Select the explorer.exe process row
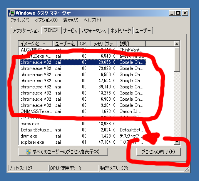This screenshot has height=181, width=199. (x=83, y=142)
